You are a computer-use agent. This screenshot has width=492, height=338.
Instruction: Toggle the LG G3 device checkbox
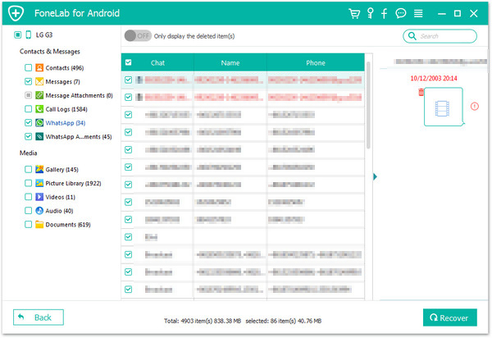click(17, 34)
